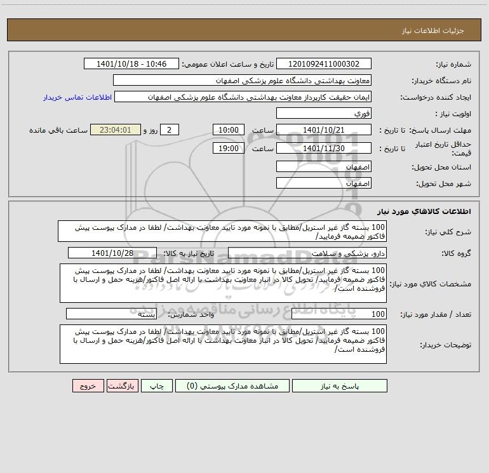Select the delivery city field اصفهان
Viewport: 489px width, 473px height.
click(324, 183)
